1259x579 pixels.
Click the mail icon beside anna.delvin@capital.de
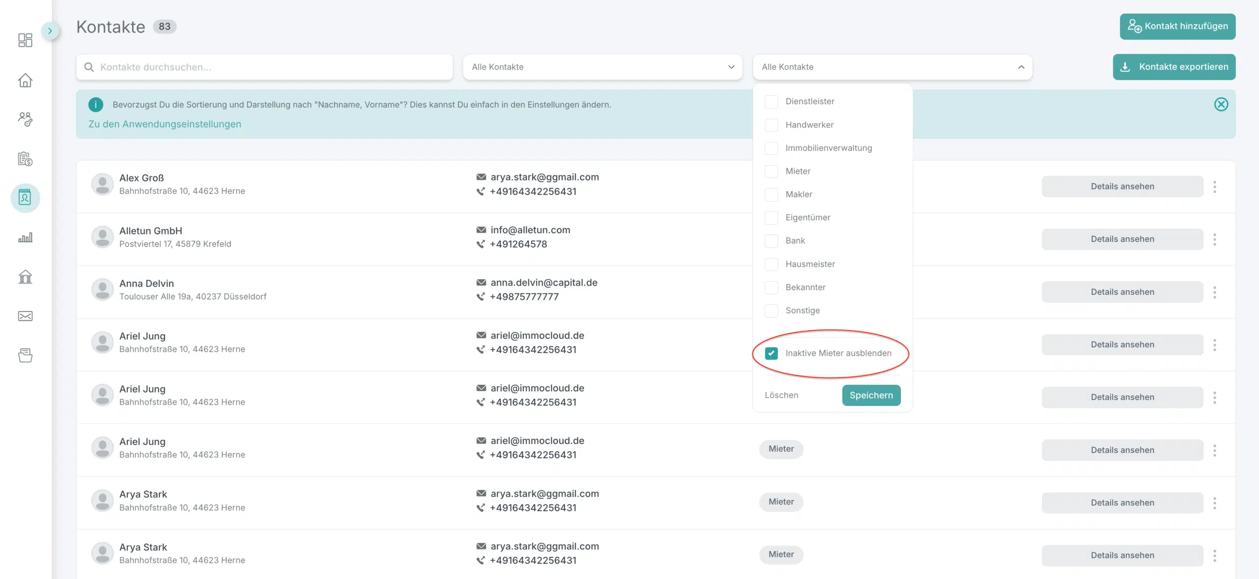pyautogui.click(x=481, y=283)
